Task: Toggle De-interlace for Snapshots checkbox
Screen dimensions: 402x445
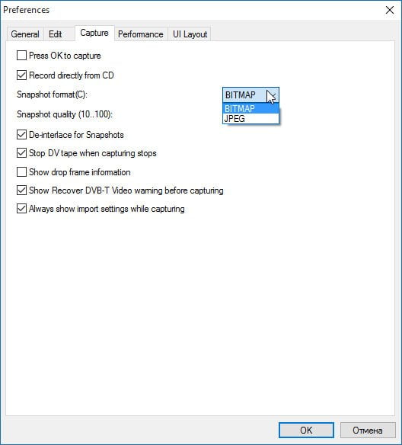Action: pos(21,135)
